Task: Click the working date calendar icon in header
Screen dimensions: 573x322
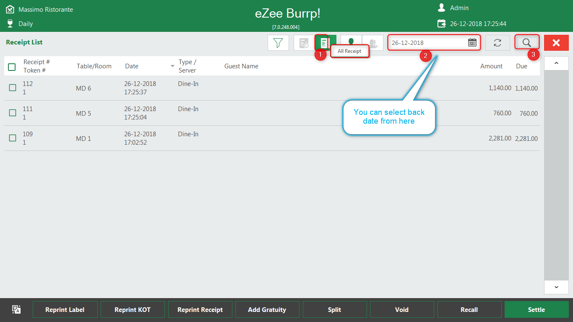Action: pos(441,23)
